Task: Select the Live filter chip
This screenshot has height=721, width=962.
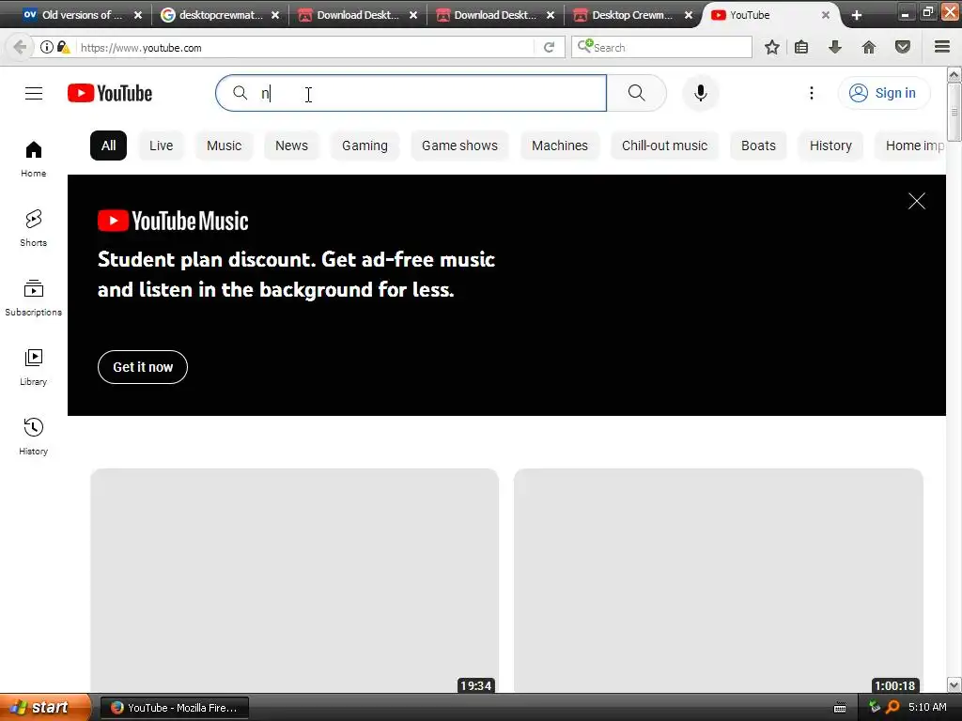Action: coord(162,146)
